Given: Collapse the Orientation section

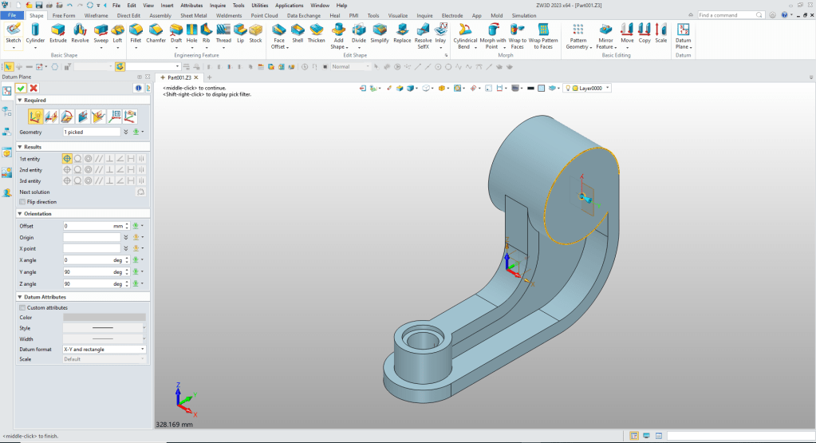Looking at the screenshot, I should [x=20, y=213].
